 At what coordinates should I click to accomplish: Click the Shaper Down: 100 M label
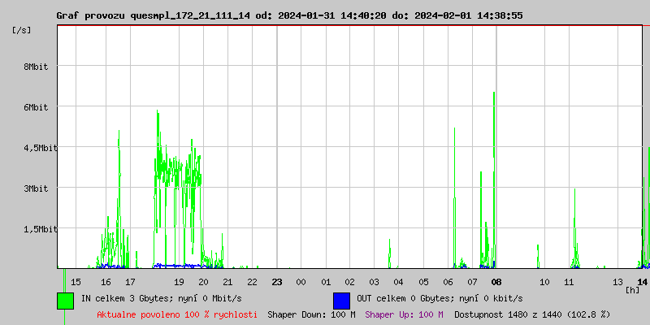tap(311, 314)
